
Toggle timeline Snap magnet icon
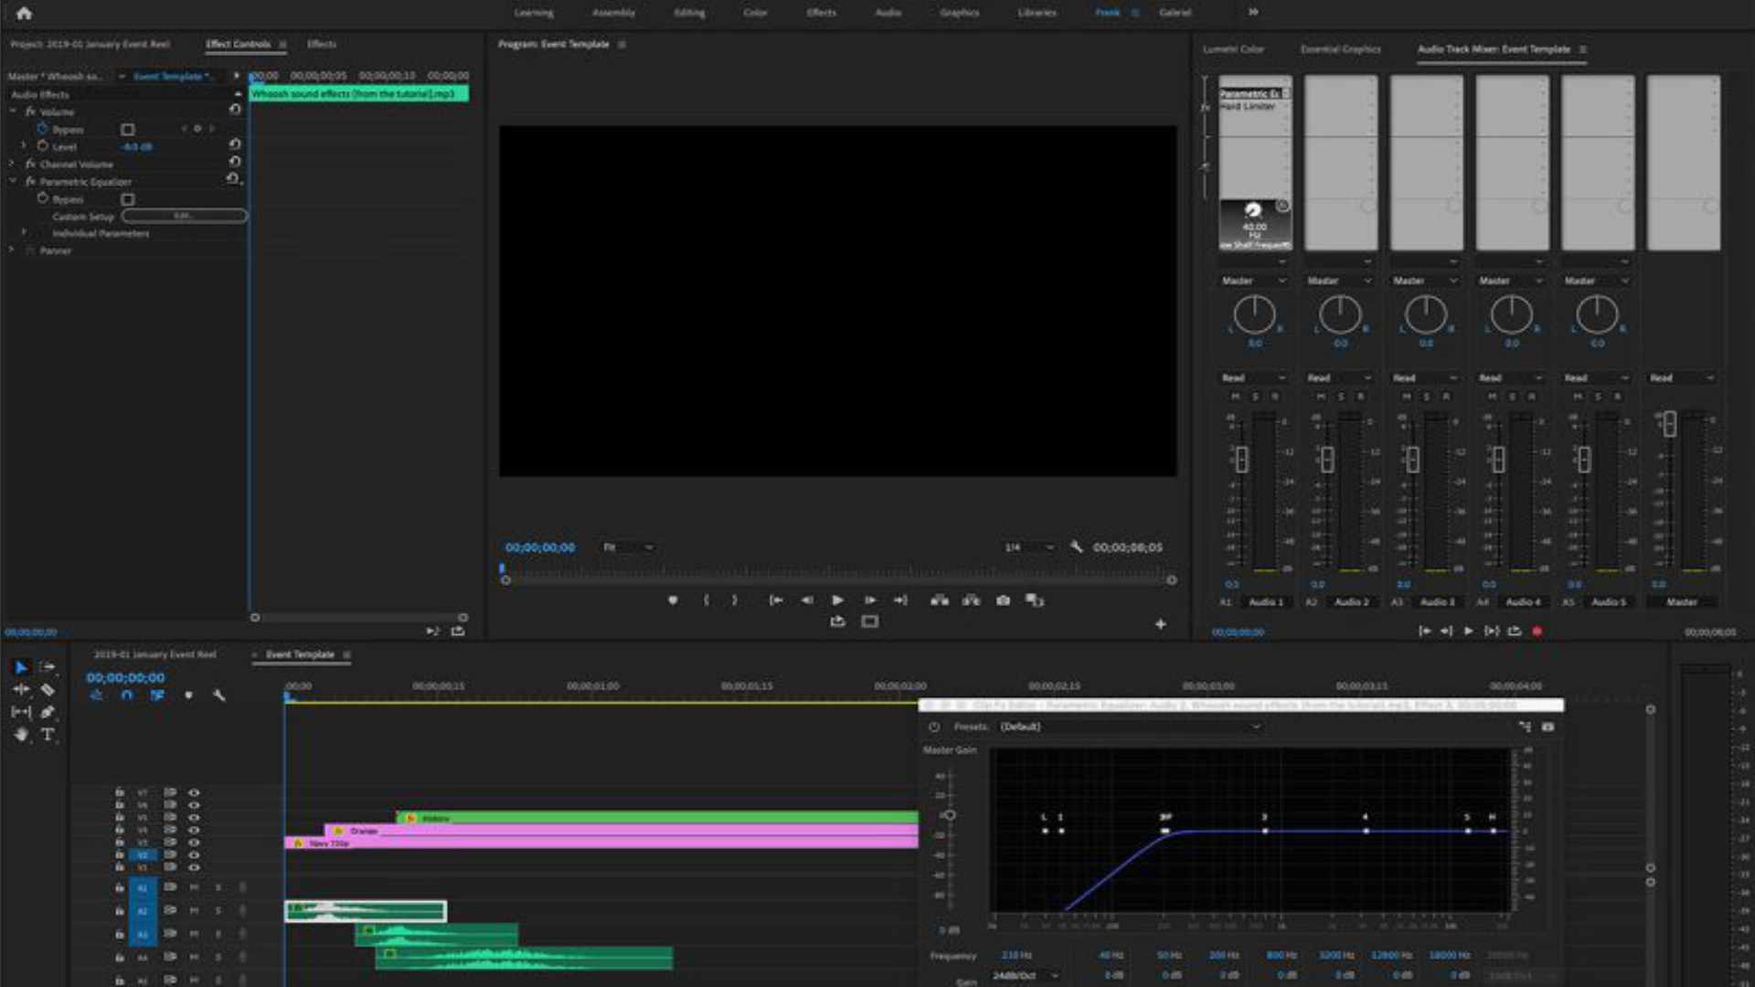126,695
